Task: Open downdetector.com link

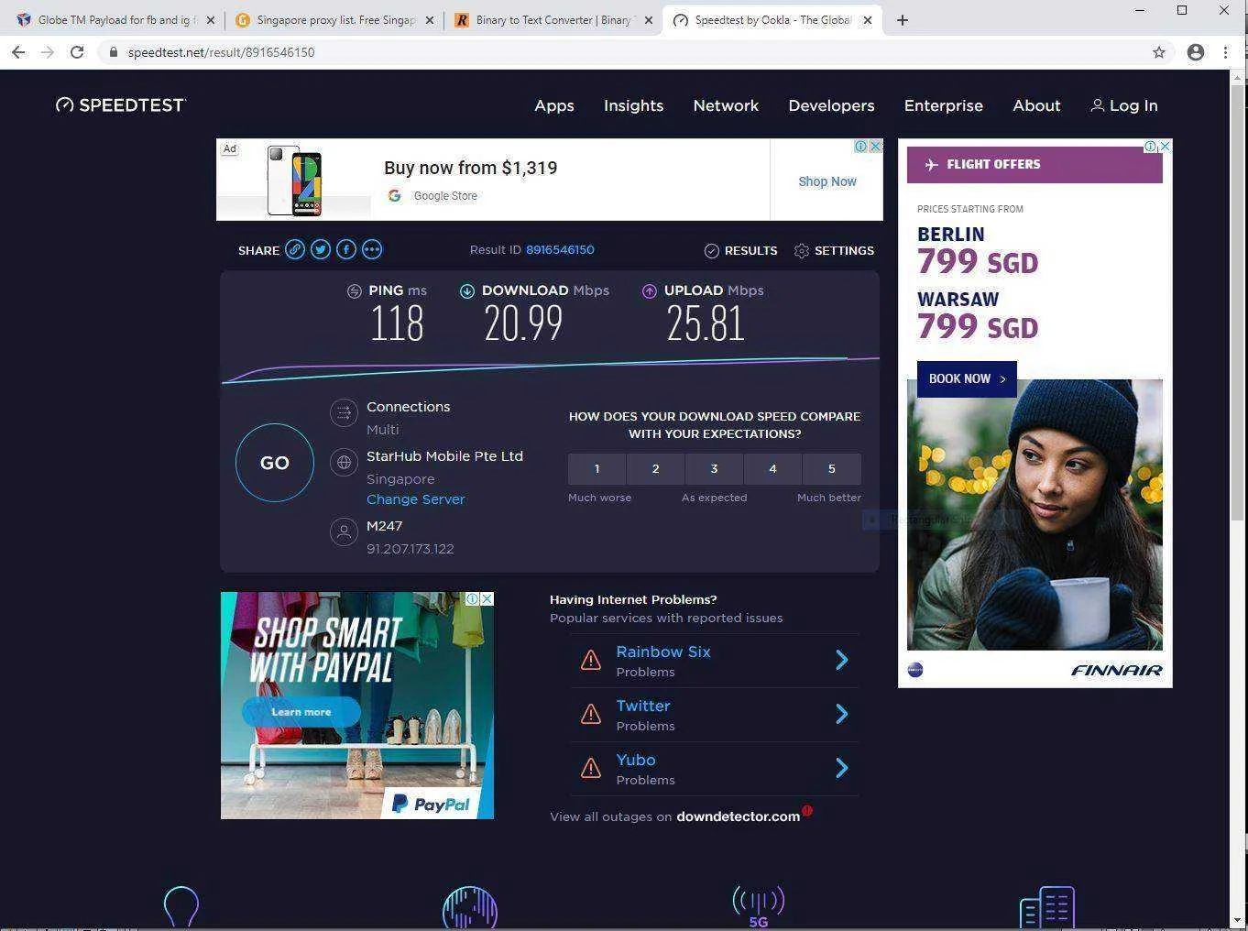Action: 738,816
